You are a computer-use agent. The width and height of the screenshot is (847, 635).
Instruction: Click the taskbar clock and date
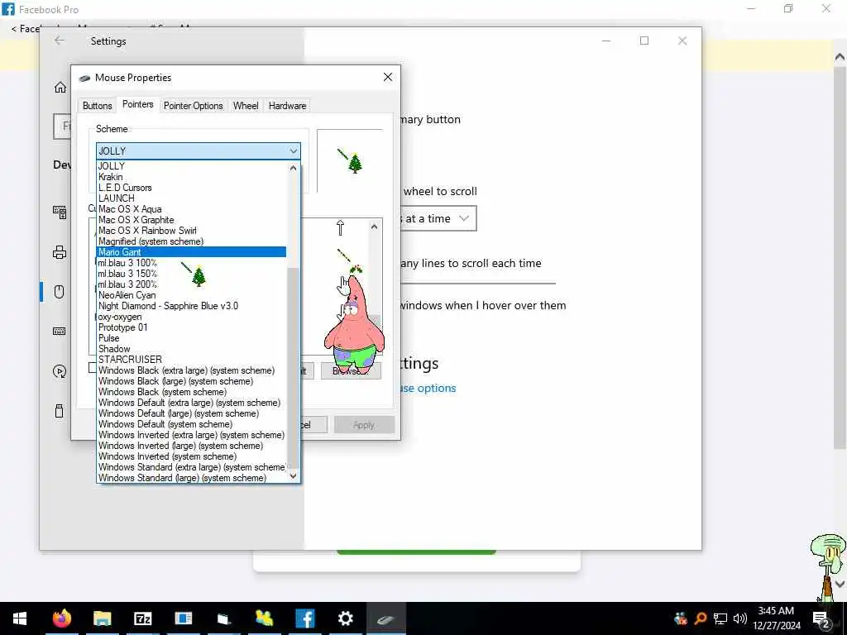pos(776,618)
